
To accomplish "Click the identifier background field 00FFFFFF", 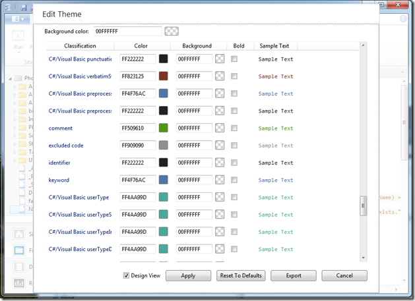I will click(x=194, y=163).
